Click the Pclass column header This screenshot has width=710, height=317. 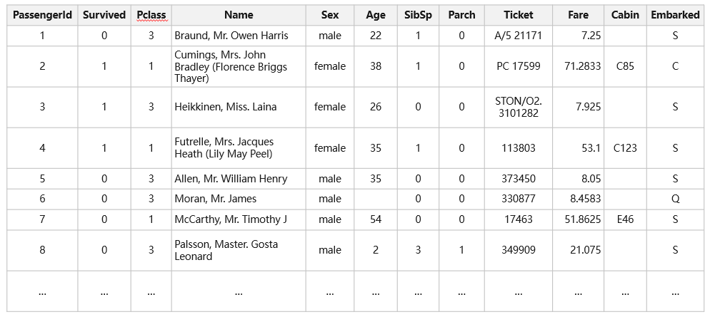tap(151, 15)
